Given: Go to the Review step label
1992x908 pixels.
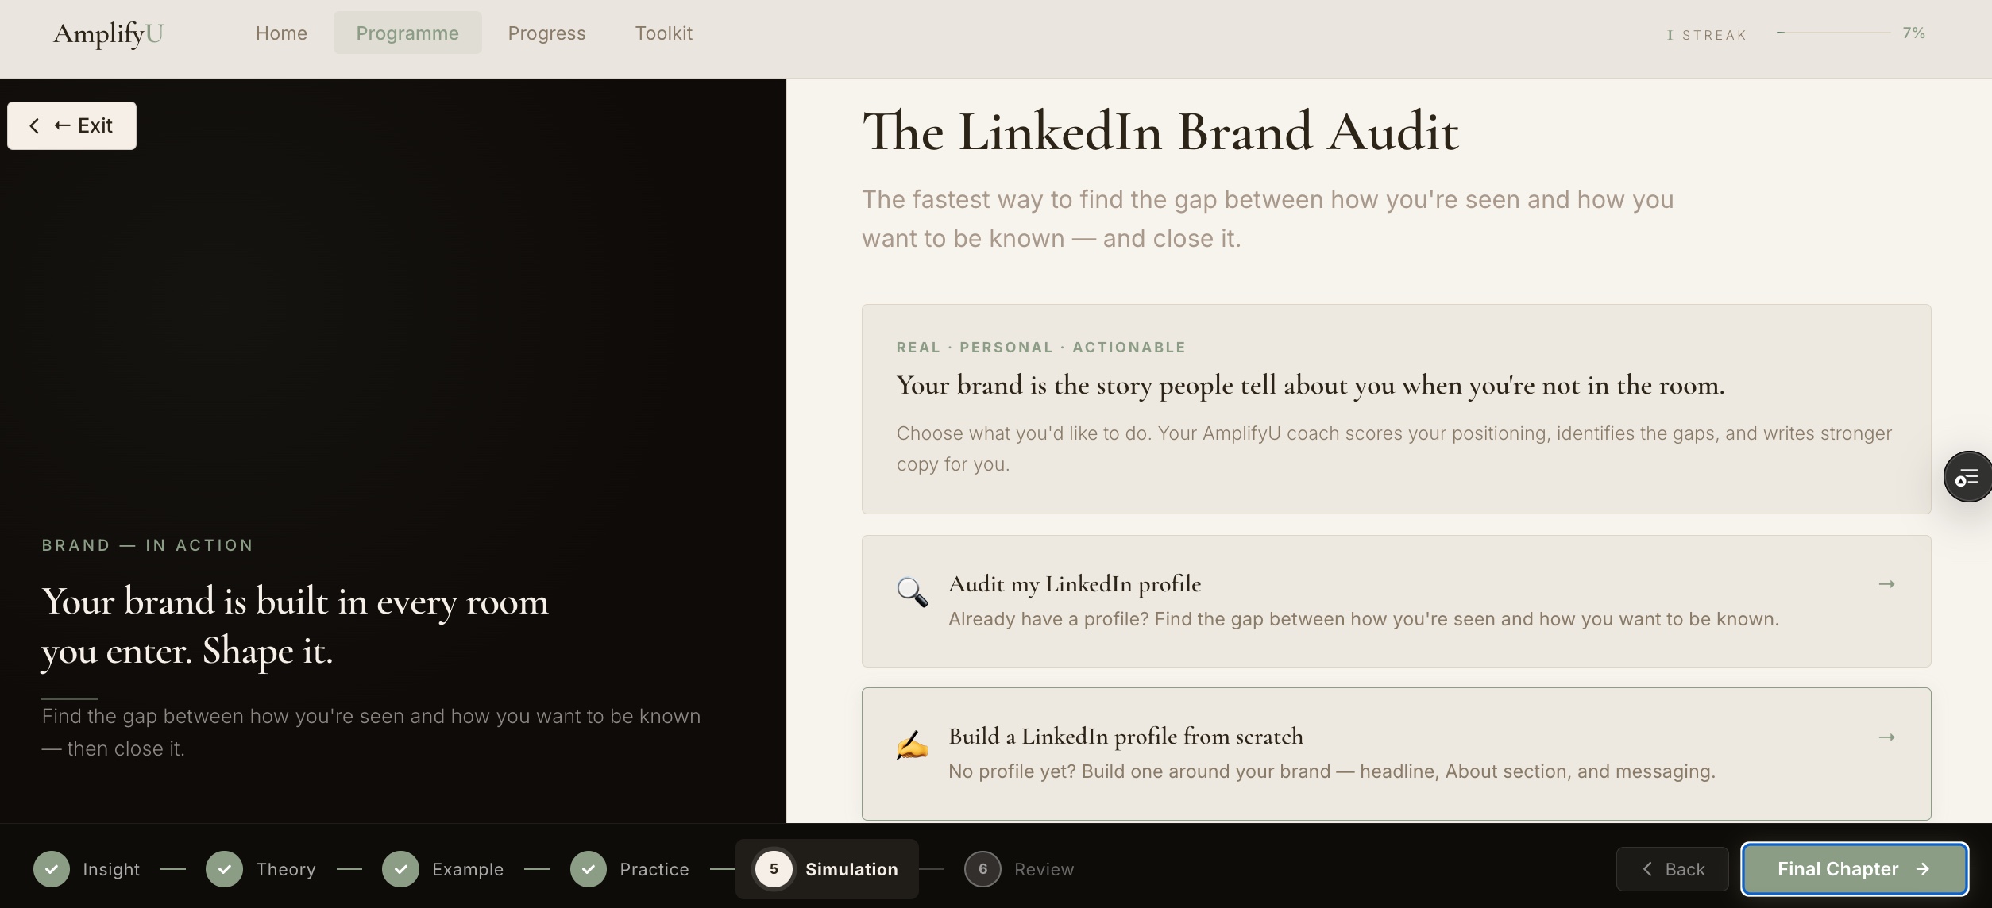Looking at the screenshot, I should click(1044, 869).
